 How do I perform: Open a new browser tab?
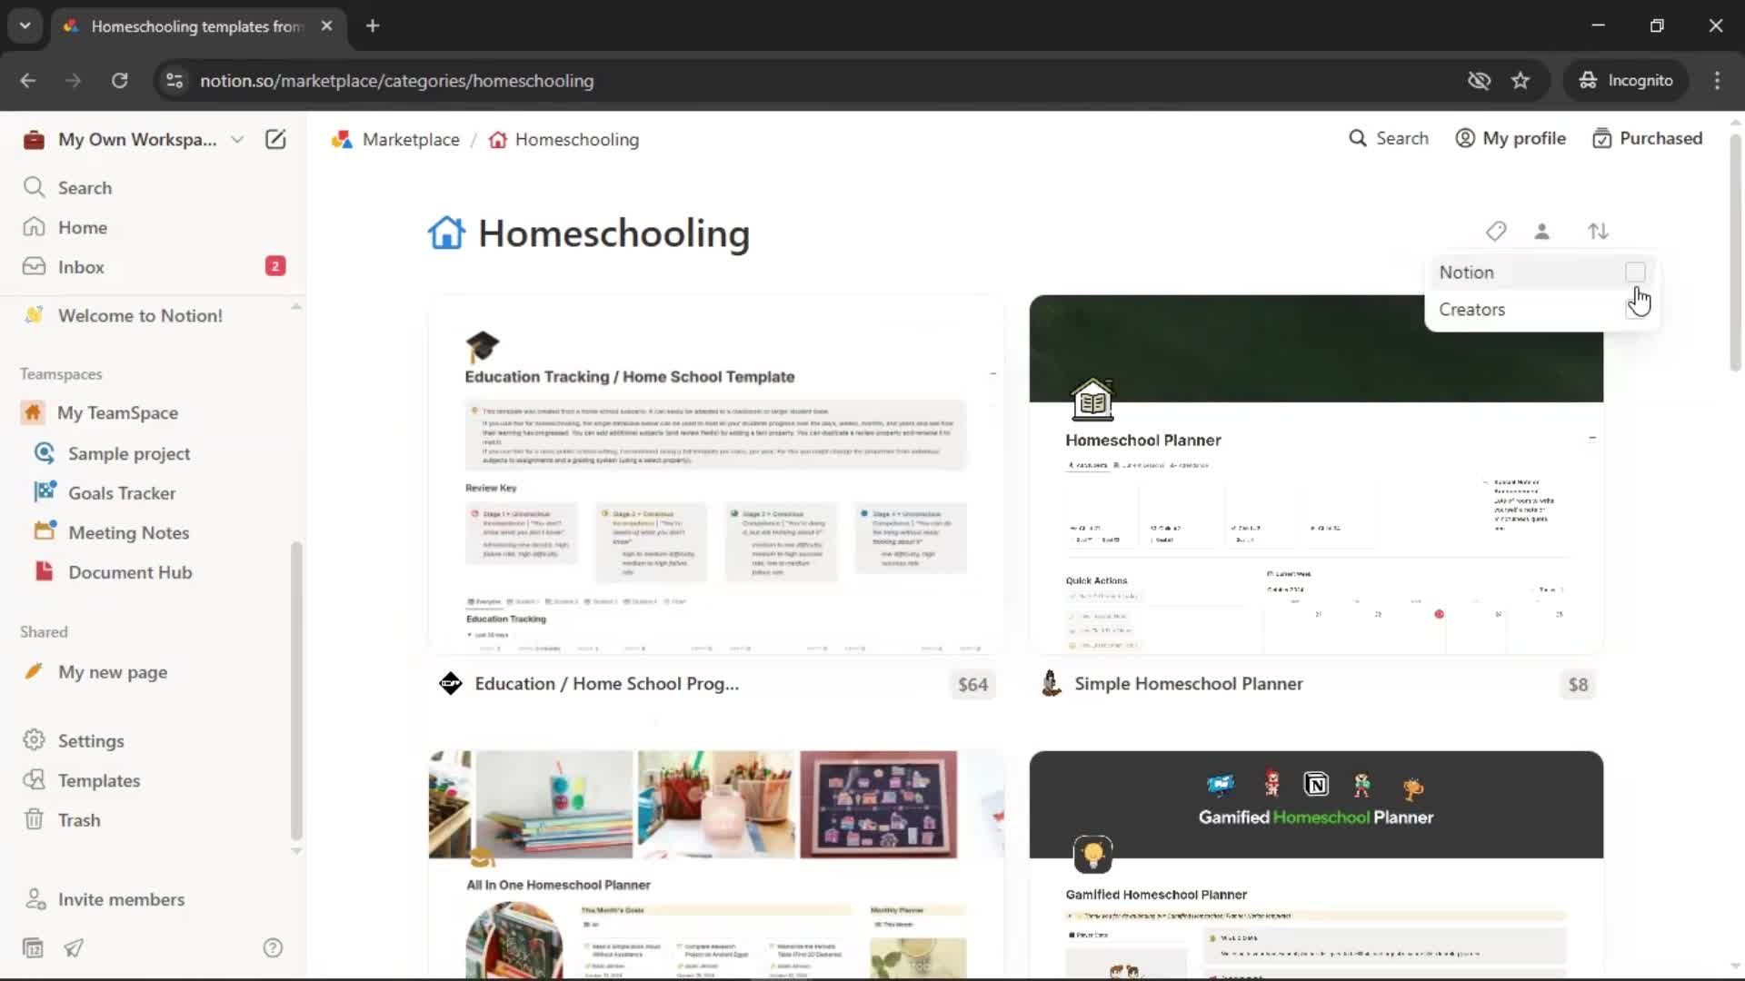click(x=373, y=26)
